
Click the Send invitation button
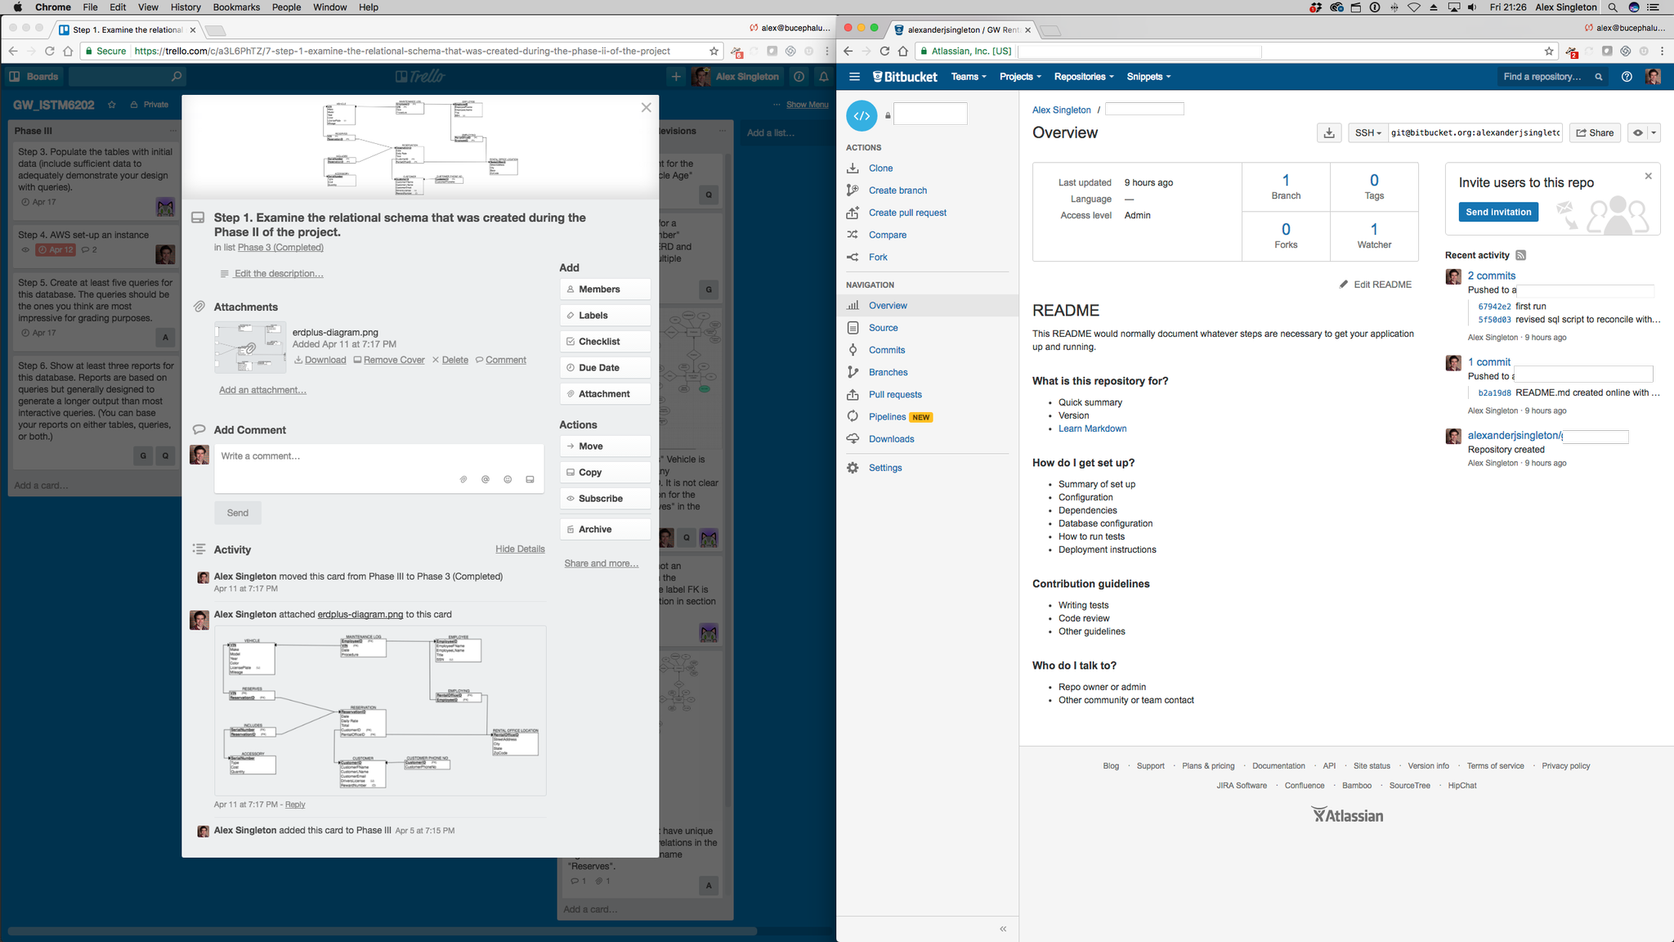click(1498, 212)
